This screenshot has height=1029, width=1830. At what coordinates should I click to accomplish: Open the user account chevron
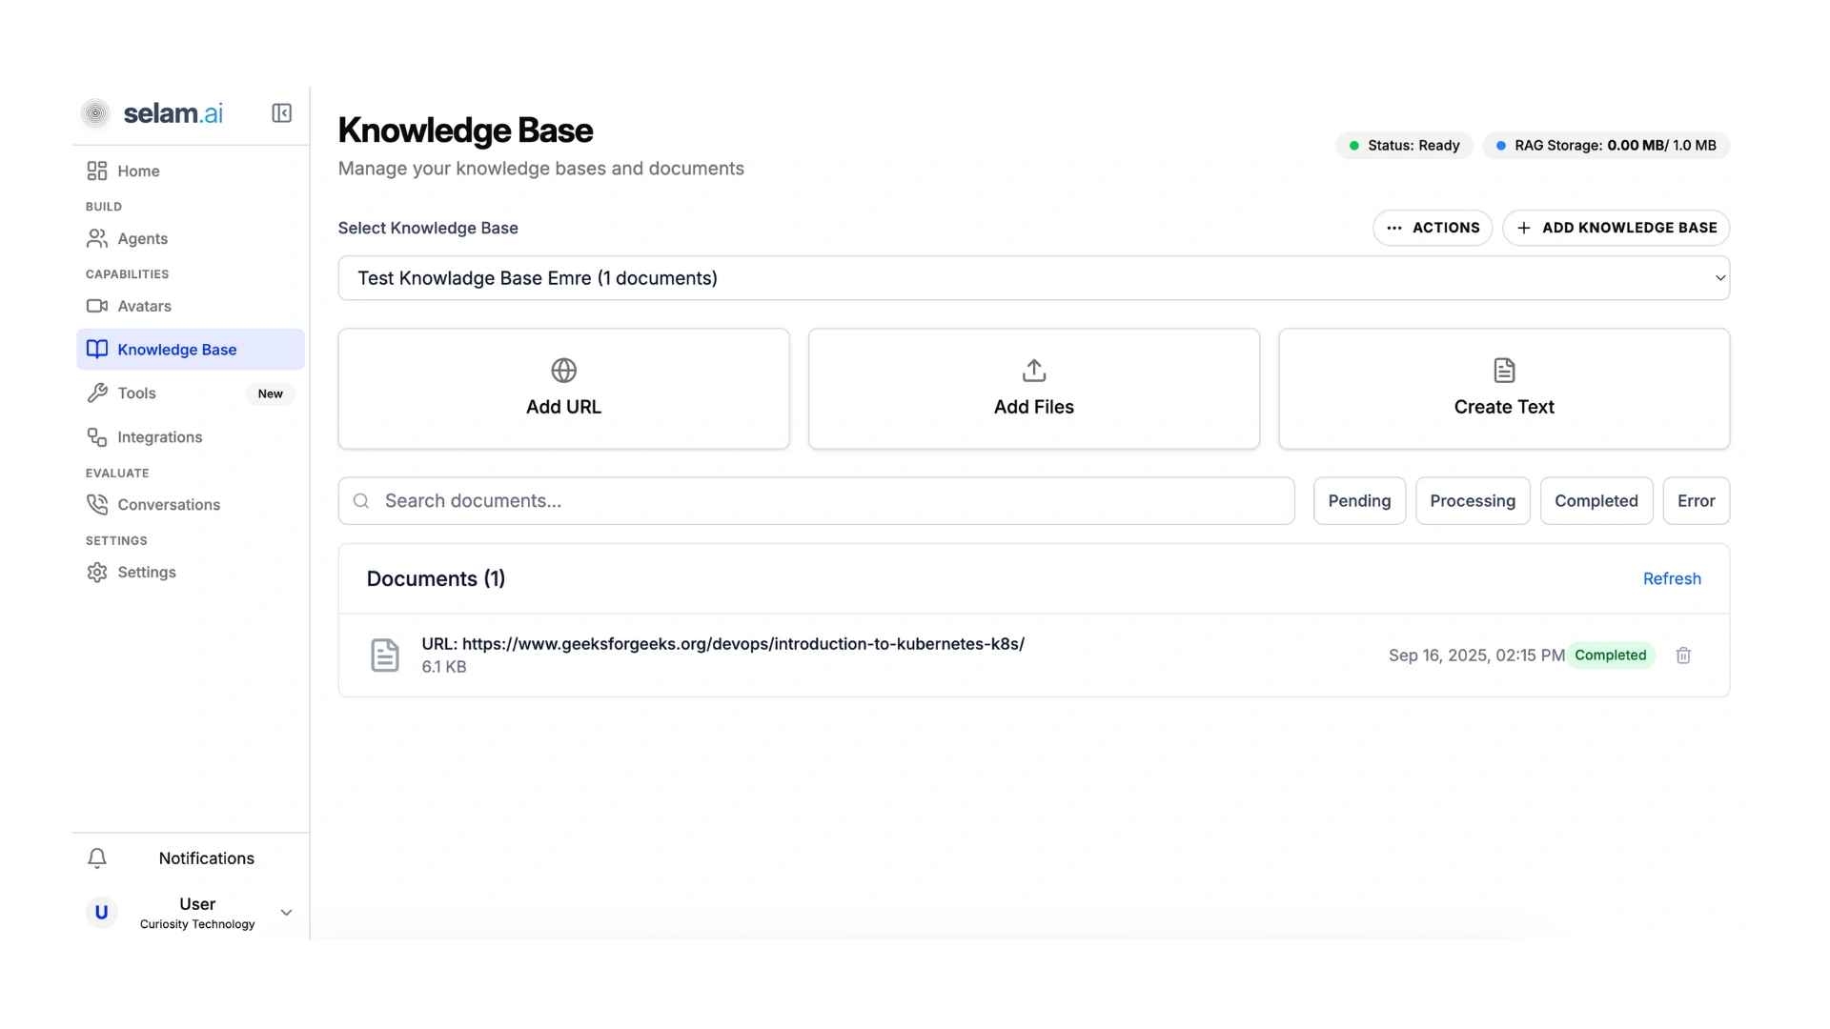(x=286, y=912)
